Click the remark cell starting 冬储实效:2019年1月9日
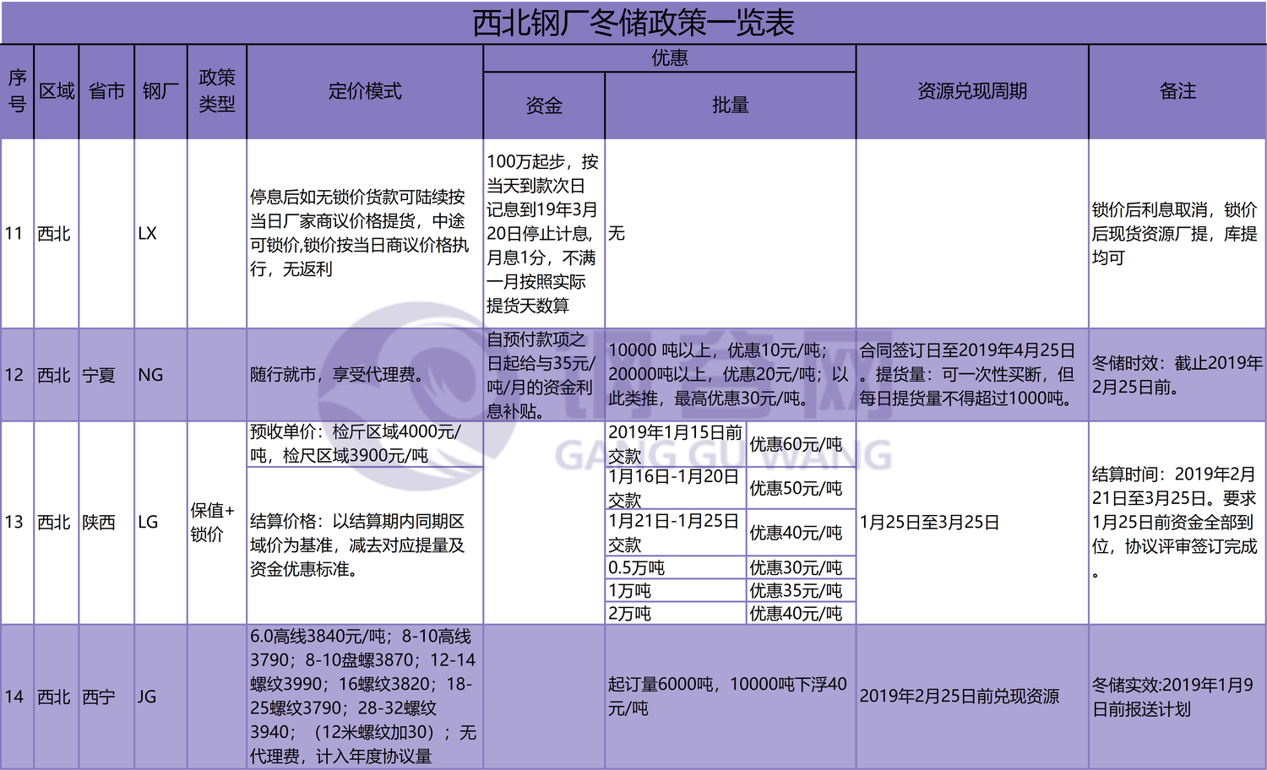 point(1177,697)
